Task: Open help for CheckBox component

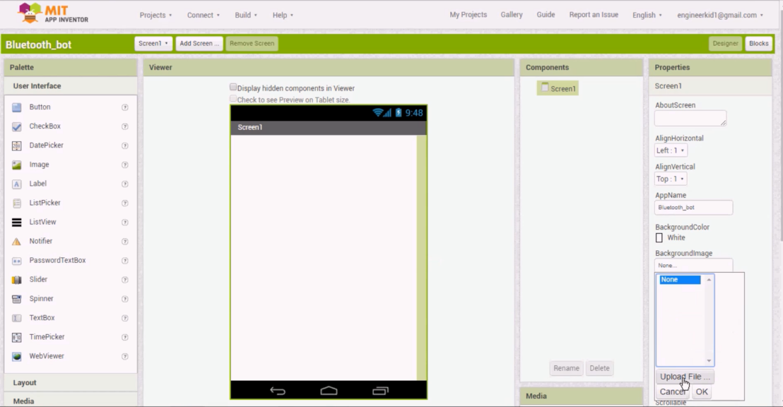Action: [x=125, y=126]
